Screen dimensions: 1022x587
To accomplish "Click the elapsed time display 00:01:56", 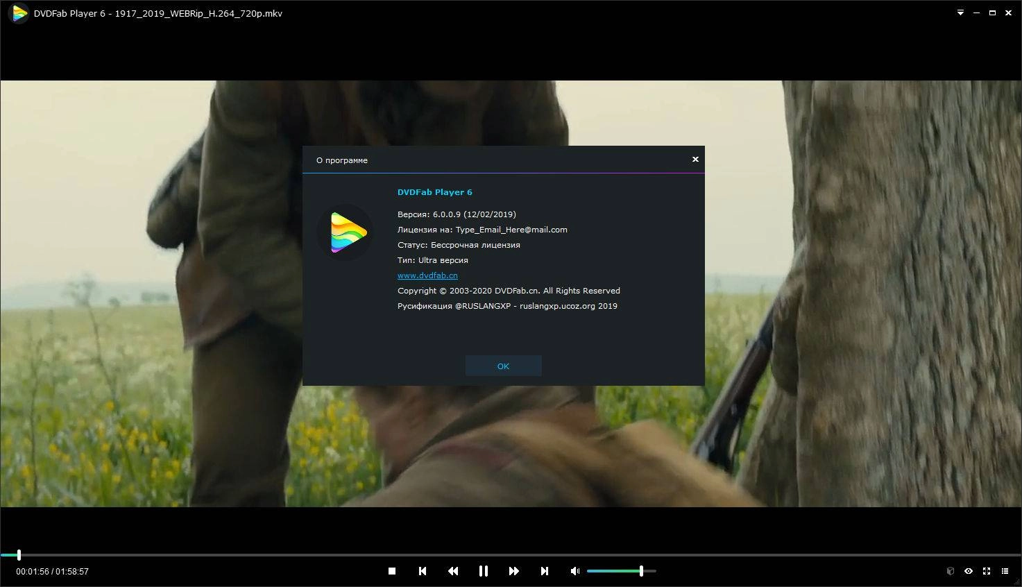I will click(x=33, y=572).
